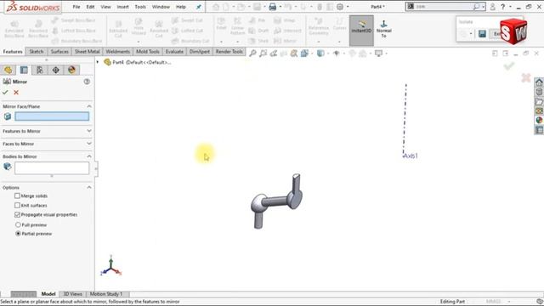The height and width of the screenshot is (306, 544).
Task: Click the Previous View icon
Action: click(x=274, y=53)
